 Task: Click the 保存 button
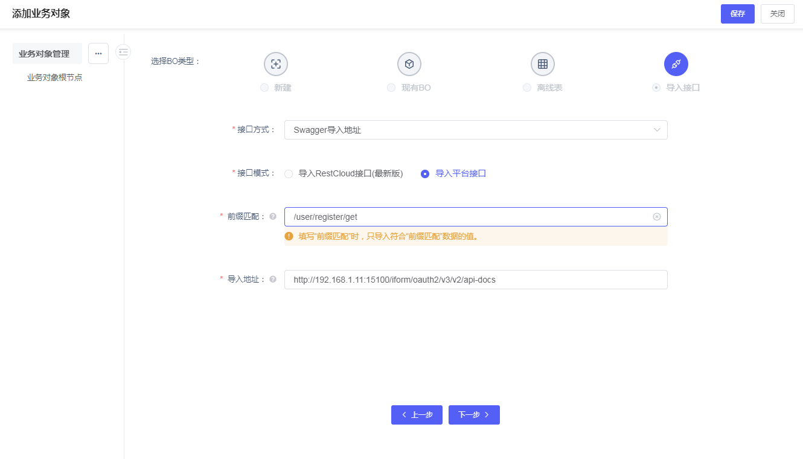tap(737, 14)
